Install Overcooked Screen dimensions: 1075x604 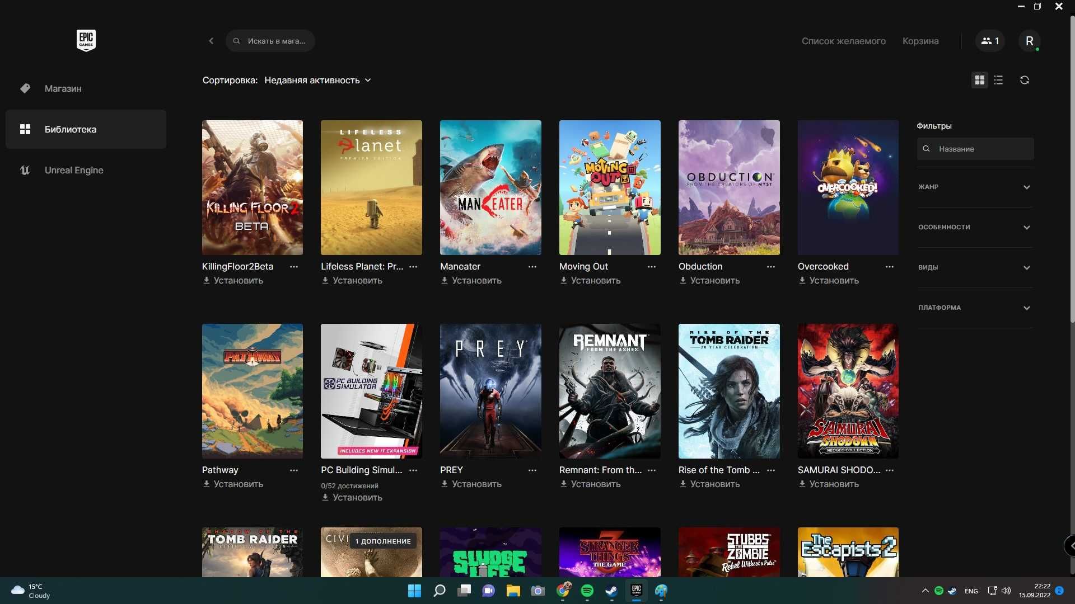click(x=829, y=281)
